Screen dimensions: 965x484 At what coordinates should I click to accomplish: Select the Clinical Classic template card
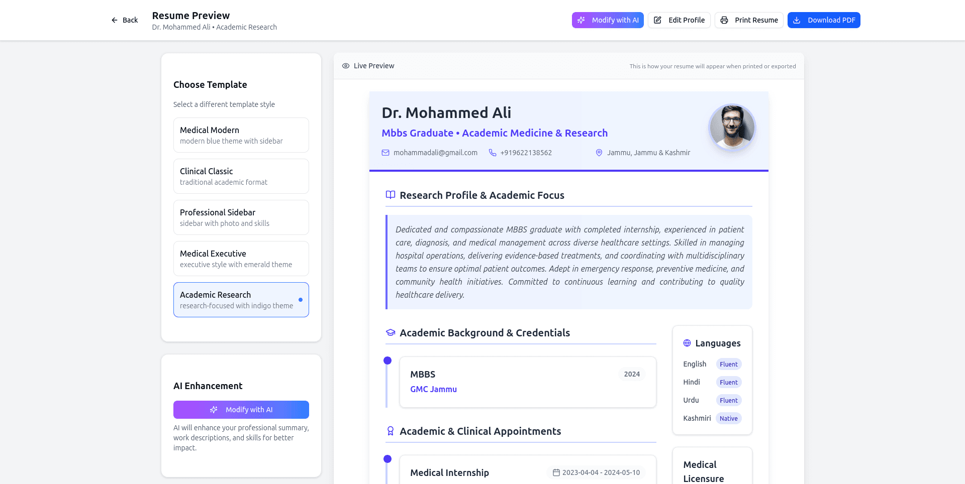tap(241, 176)
